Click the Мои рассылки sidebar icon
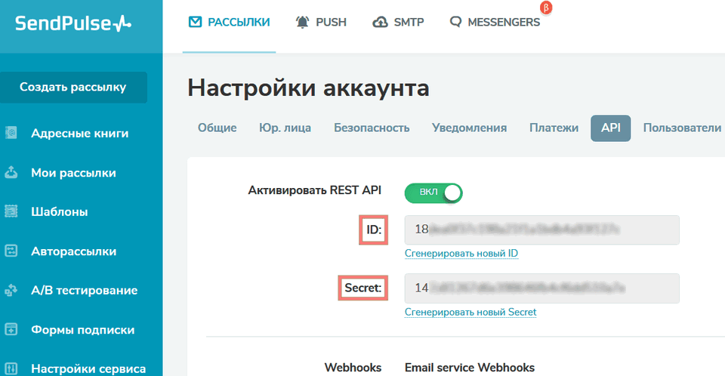The height and width of the screenshot is (376, 725). (11, 172)
